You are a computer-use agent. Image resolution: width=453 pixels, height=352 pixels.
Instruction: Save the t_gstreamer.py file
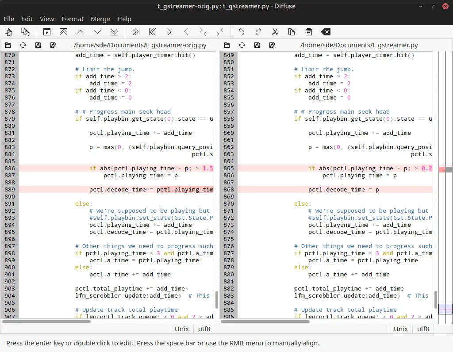[257, 45]
